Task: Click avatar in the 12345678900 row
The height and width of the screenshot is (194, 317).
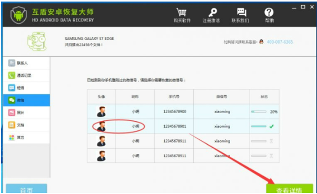Action: pyautogui.click(x=101, y=111)
